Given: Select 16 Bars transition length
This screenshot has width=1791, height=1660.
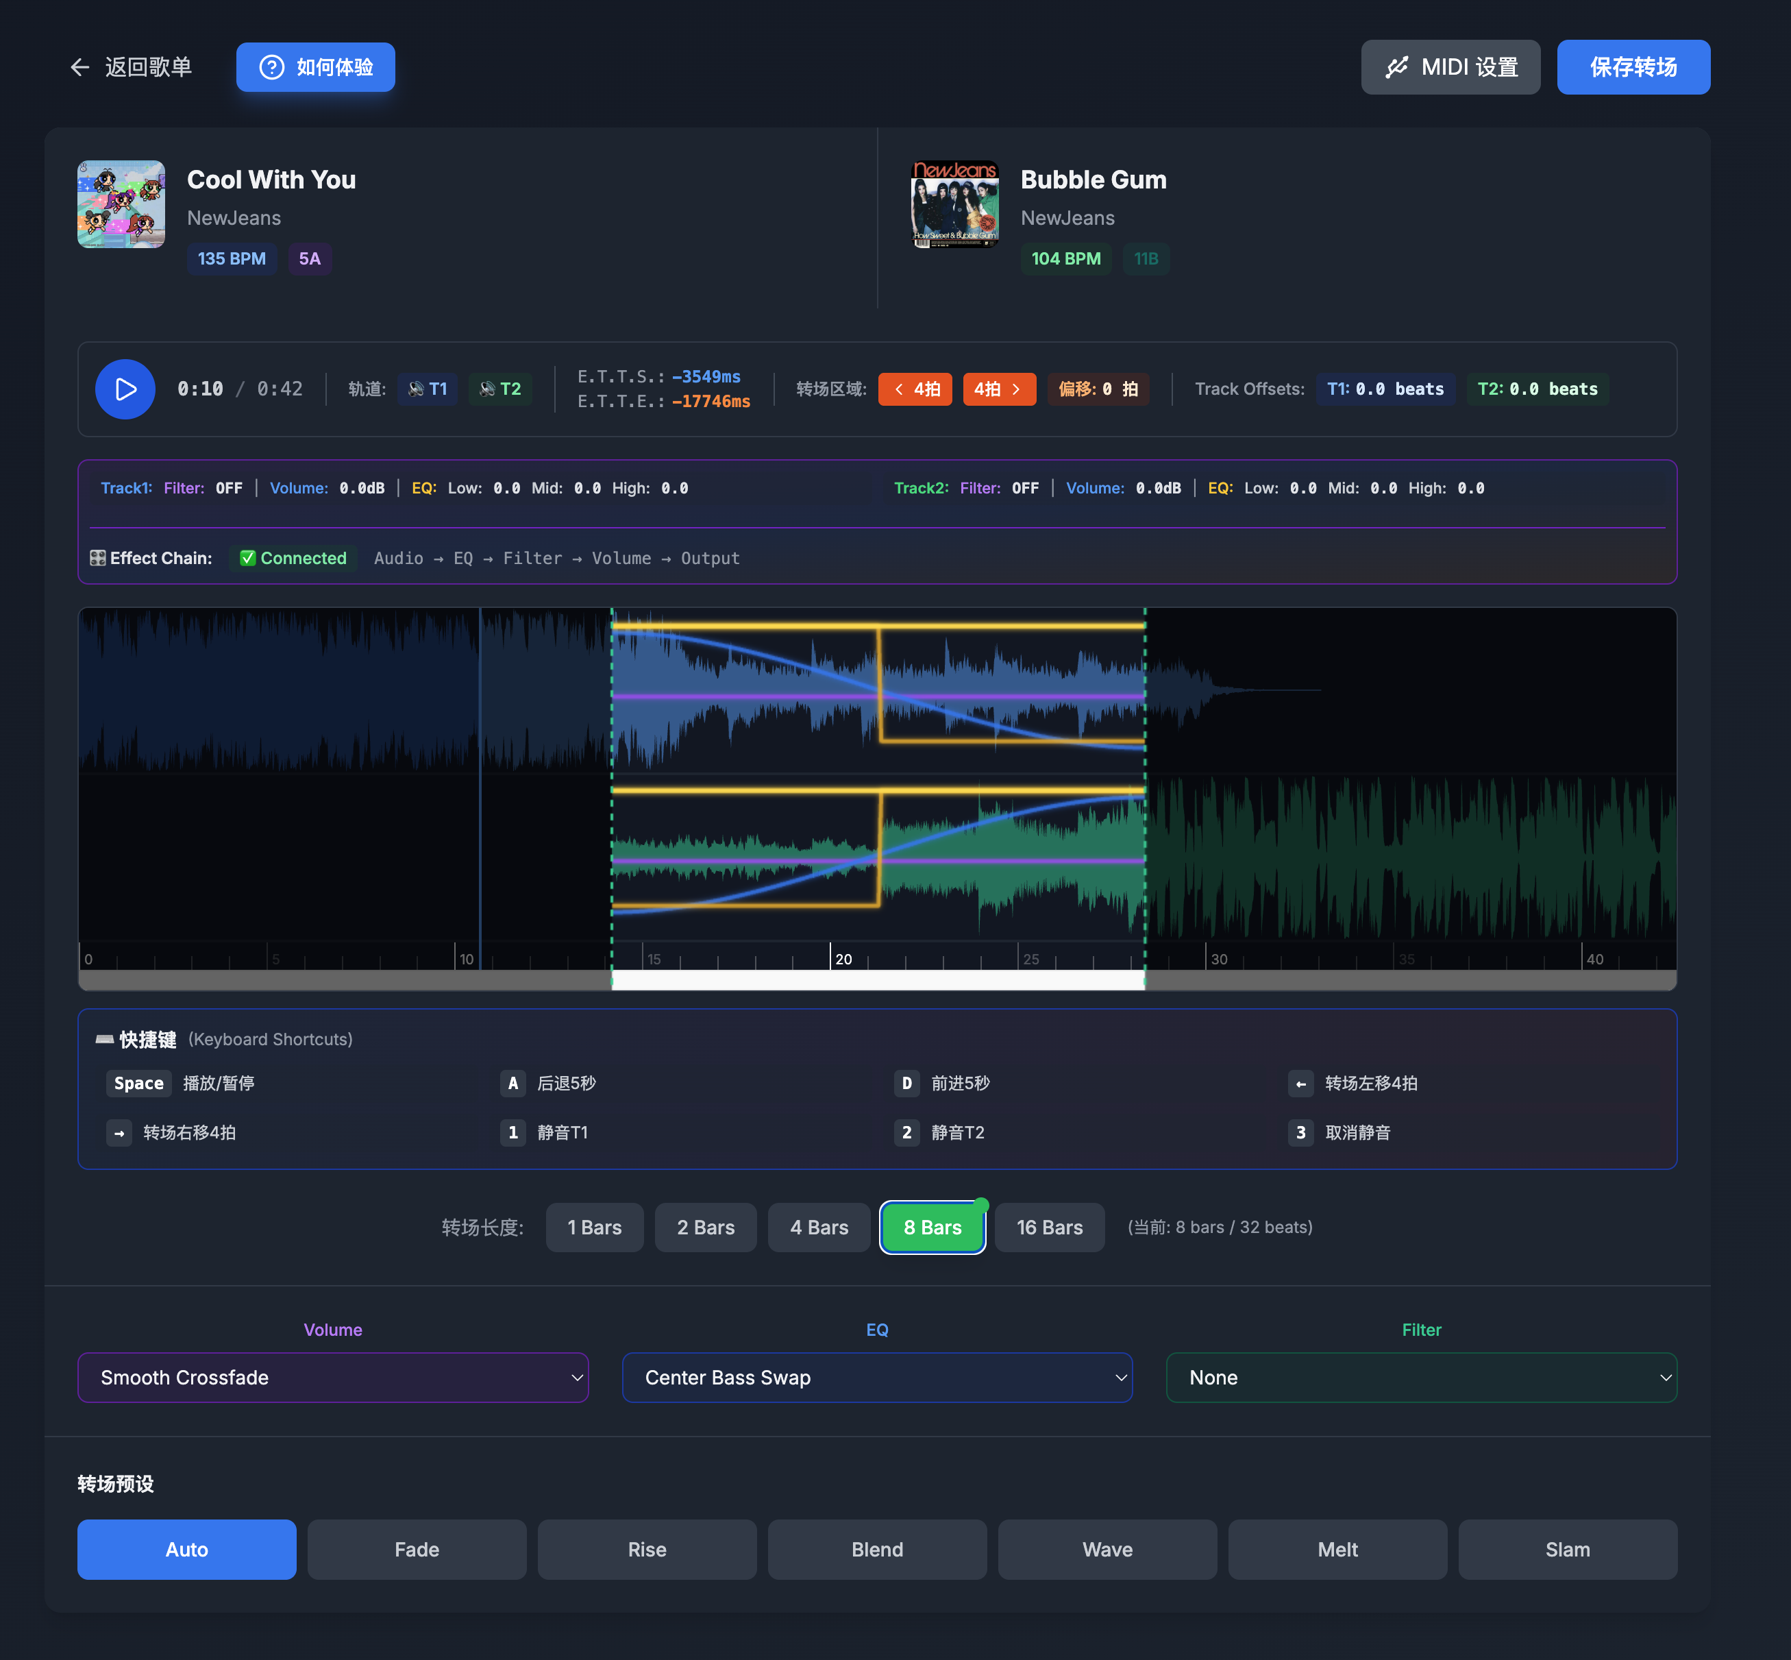Looking at the screenshot, I should [x=1050, y=1227].
